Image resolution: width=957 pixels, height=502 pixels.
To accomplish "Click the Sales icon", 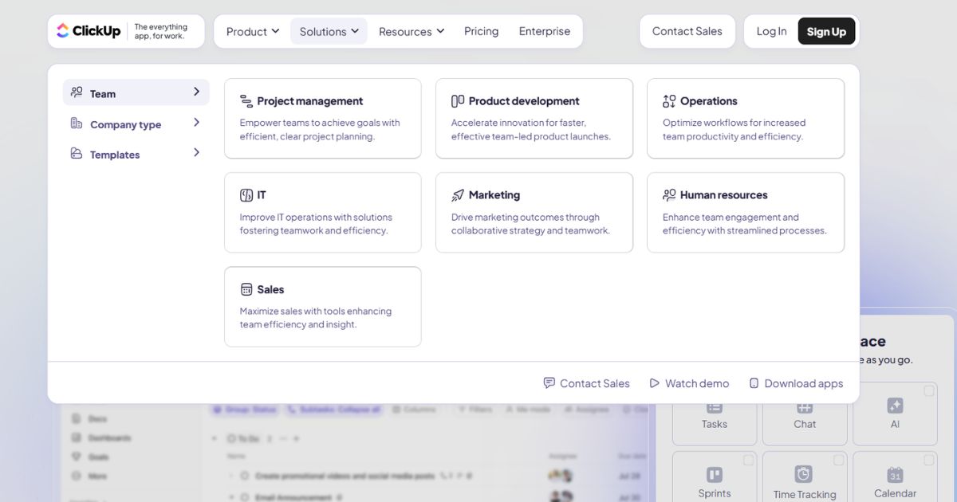I will pyautogui.click(x=246, y=289).
